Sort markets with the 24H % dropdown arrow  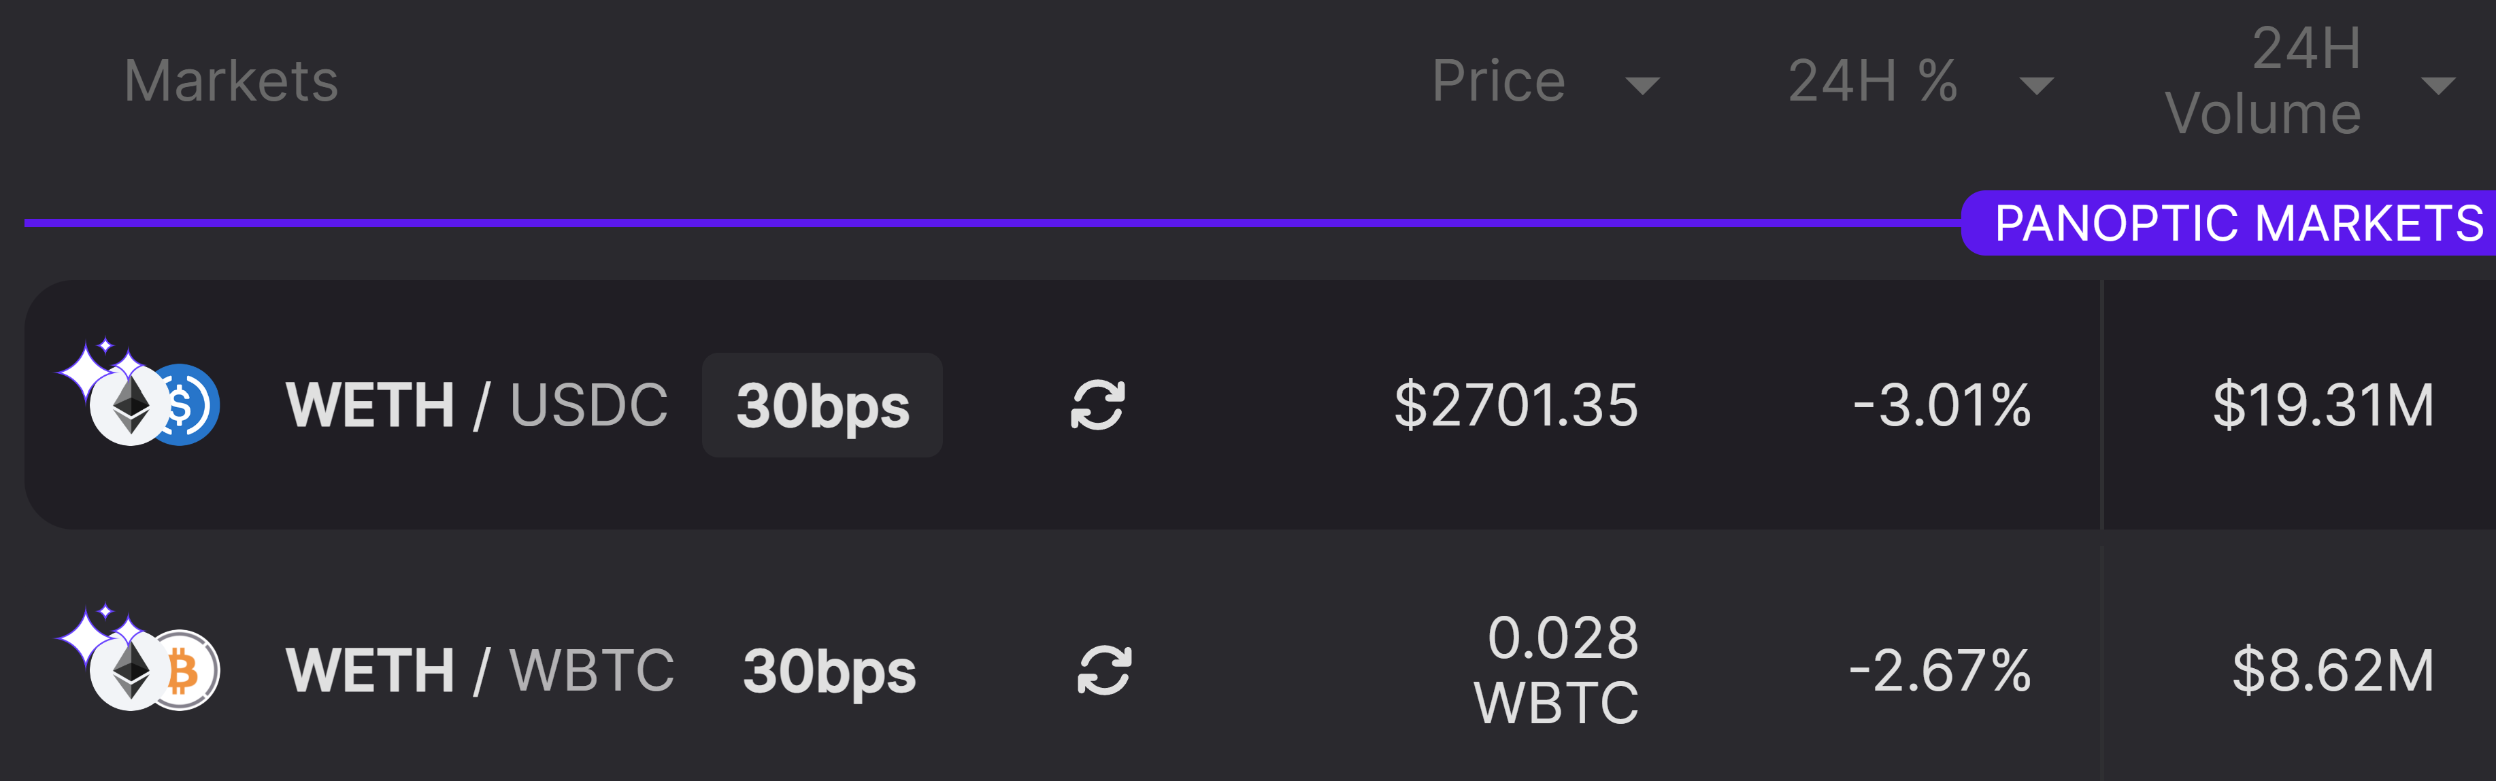(x=2035, y=86)
